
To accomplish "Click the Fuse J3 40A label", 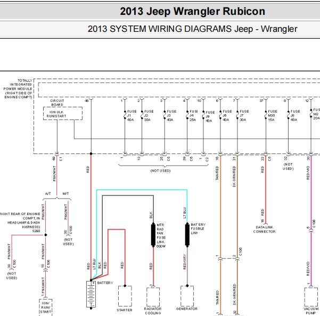I will [x=171, y=115].
